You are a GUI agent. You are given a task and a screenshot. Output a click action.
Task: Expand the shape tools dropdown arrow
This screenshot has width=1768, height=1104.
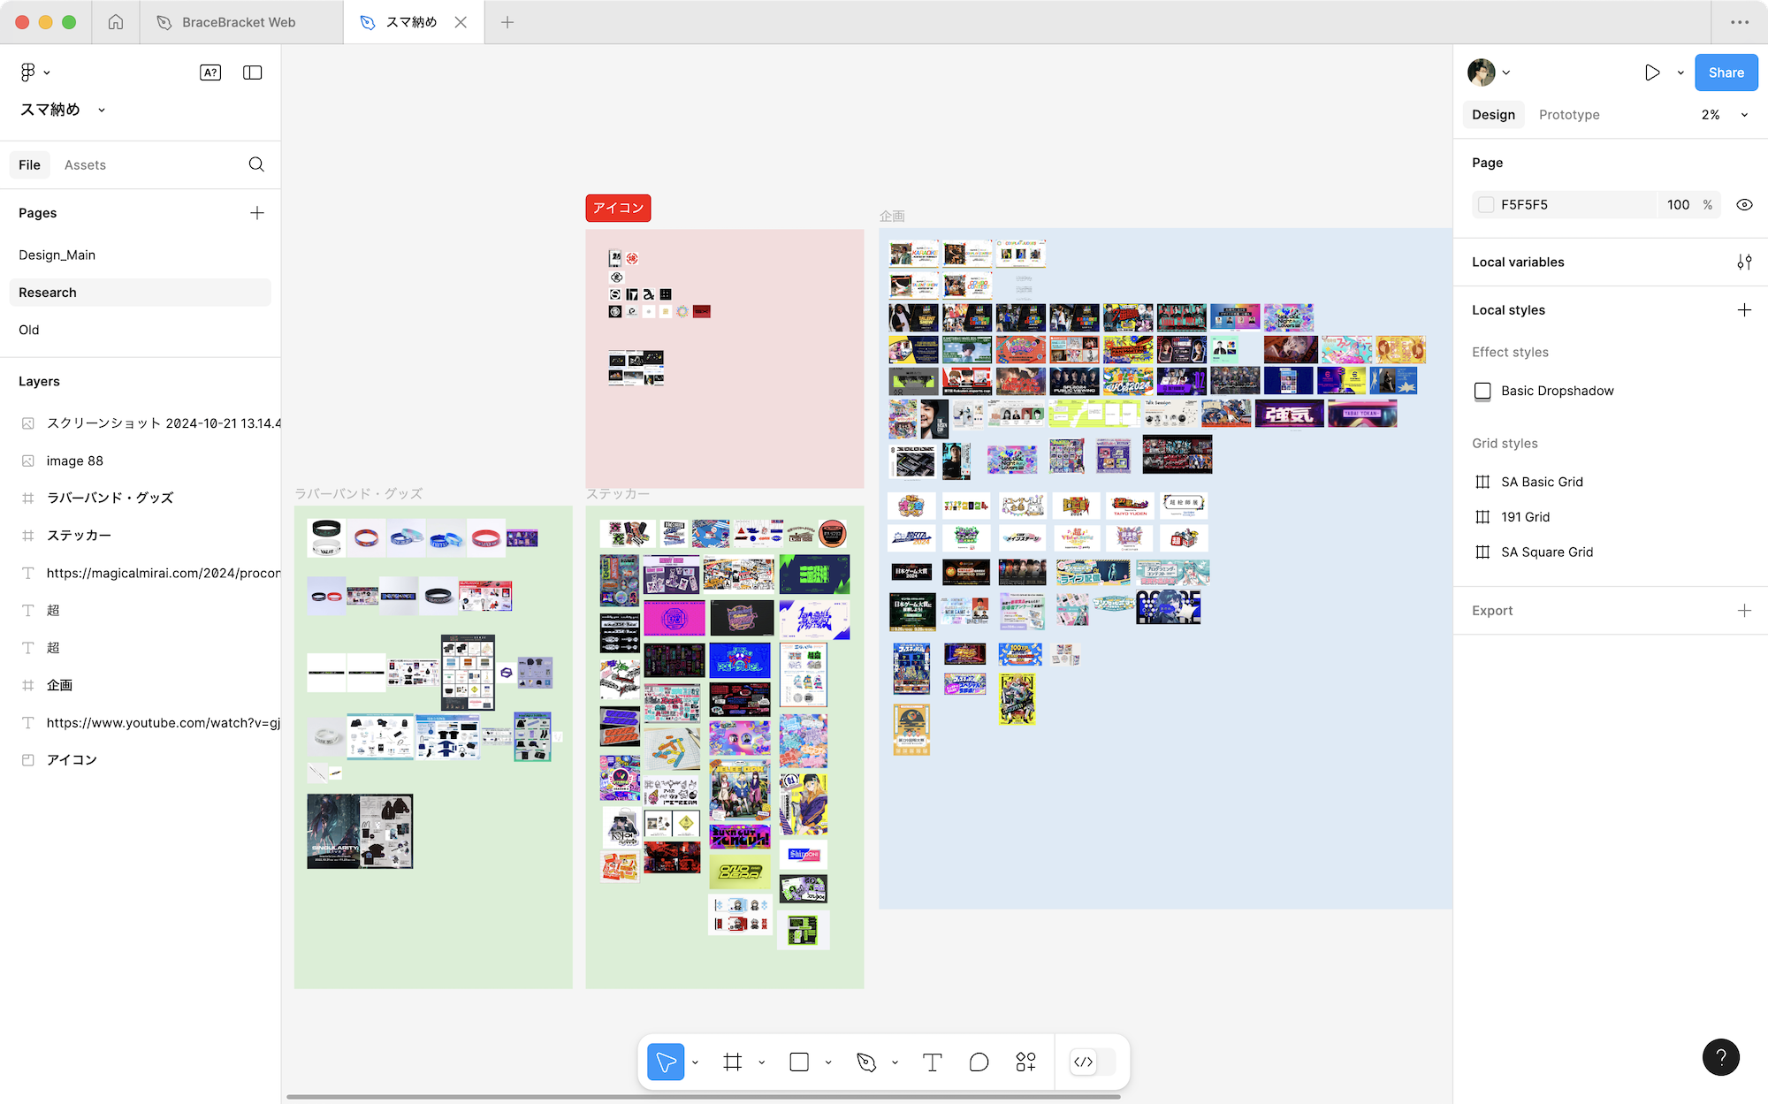(828, 1062)
